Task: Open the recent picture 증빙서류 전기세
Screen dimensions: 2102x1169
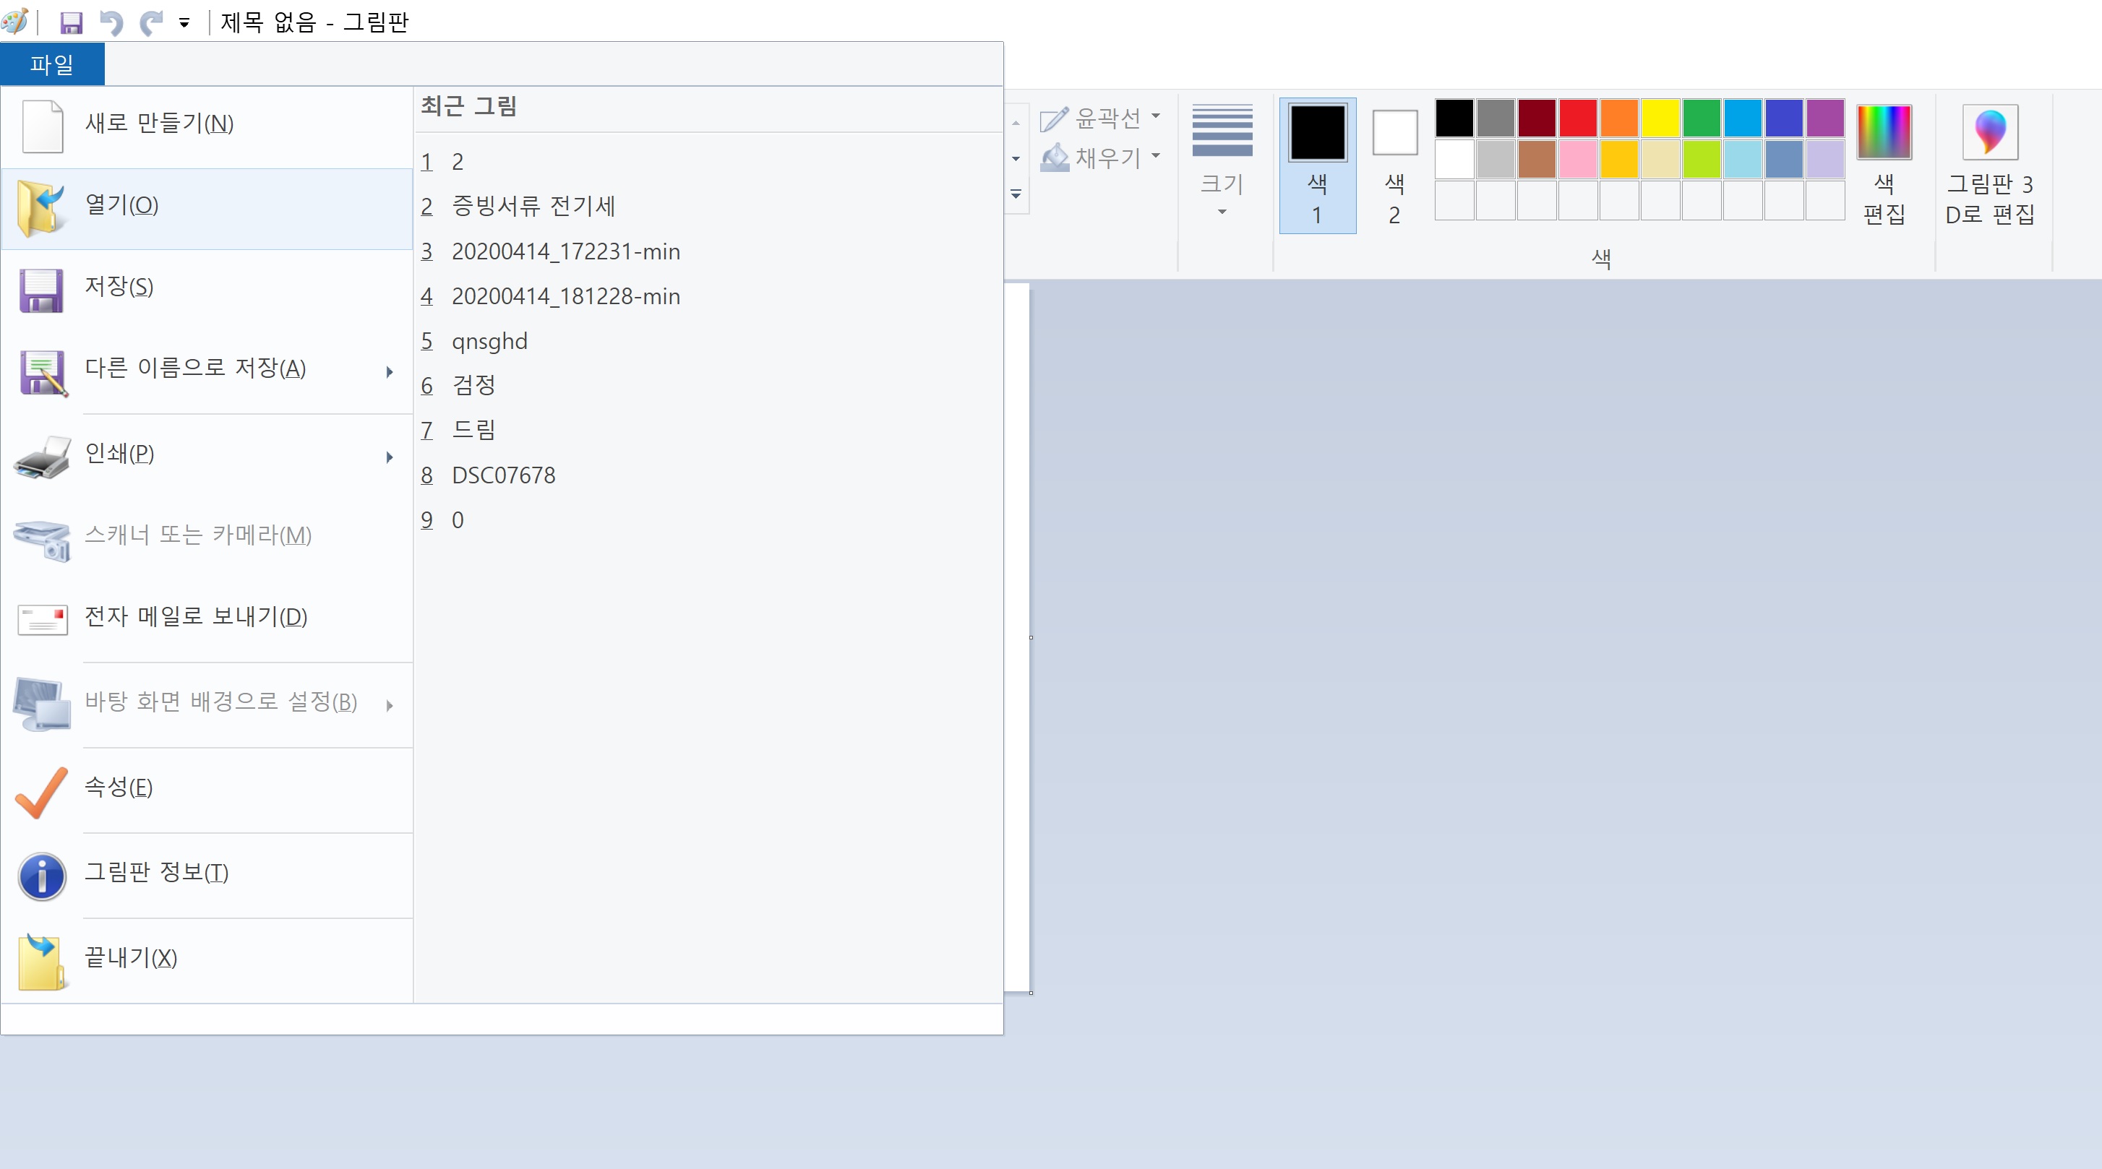Action: [533, 207]
